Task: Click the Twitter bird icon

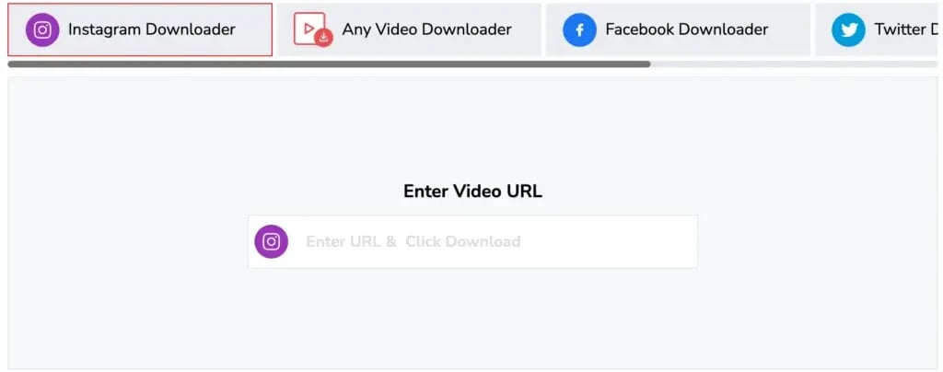Action: 848,29
